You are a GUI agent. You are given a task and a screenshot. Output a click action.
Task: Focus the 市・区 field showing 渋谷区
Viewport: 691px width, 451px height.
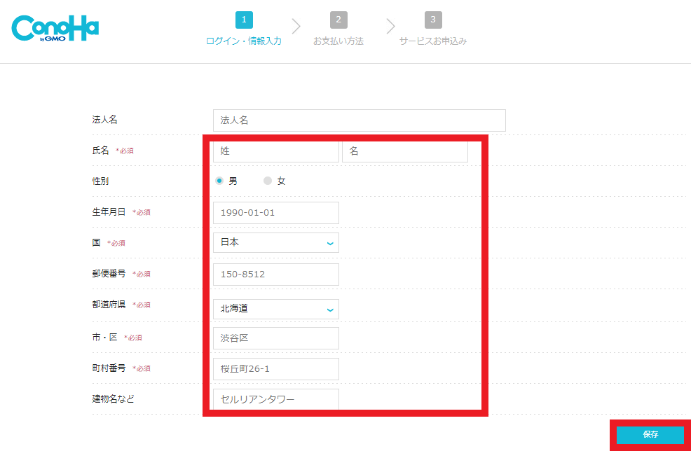click(x=276, y=338)
